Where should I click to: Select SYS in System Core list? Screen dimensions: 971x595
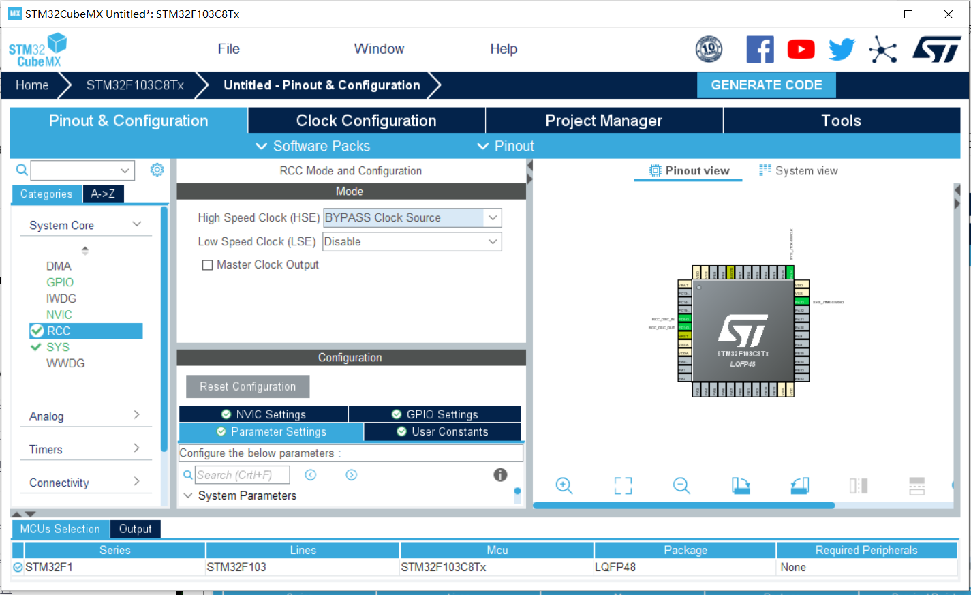57,347
